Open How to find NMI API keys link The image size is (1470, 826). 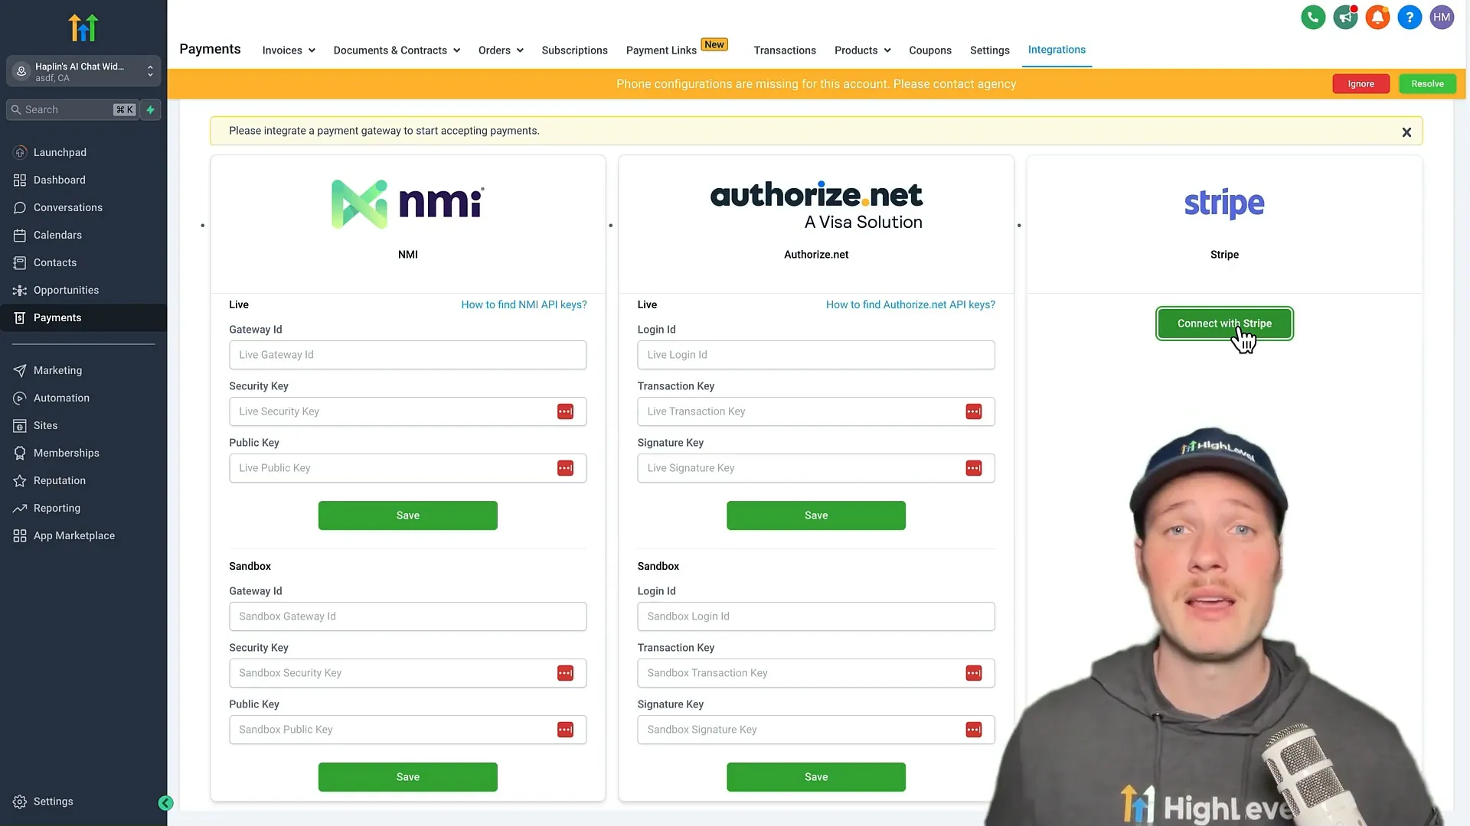click(524, 304)
